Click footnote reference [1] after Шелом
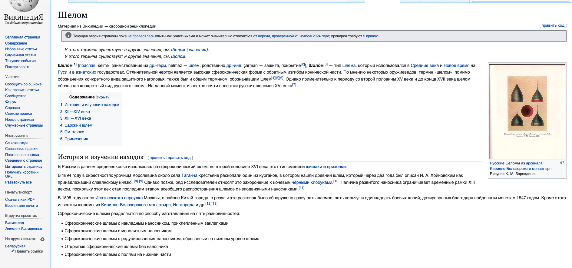Screen dimensions: 572x268 coord(74,64)
